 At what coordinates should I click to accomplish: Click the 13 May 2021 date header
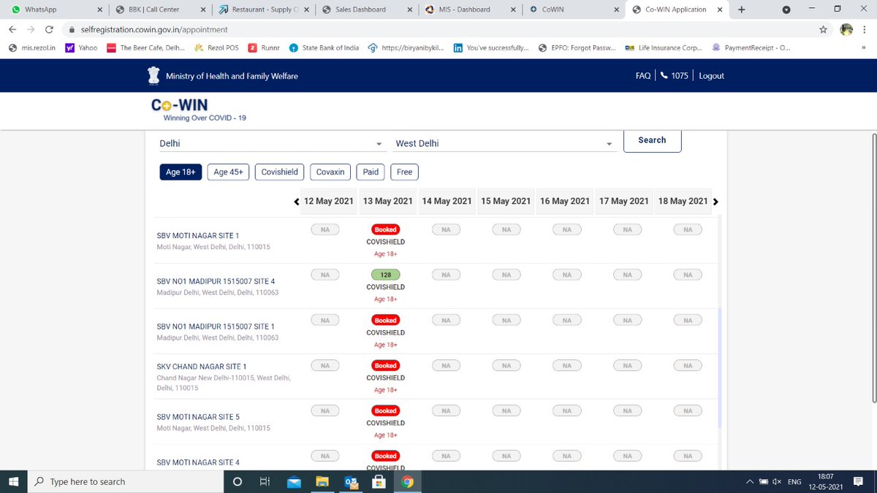click(388, 201)
